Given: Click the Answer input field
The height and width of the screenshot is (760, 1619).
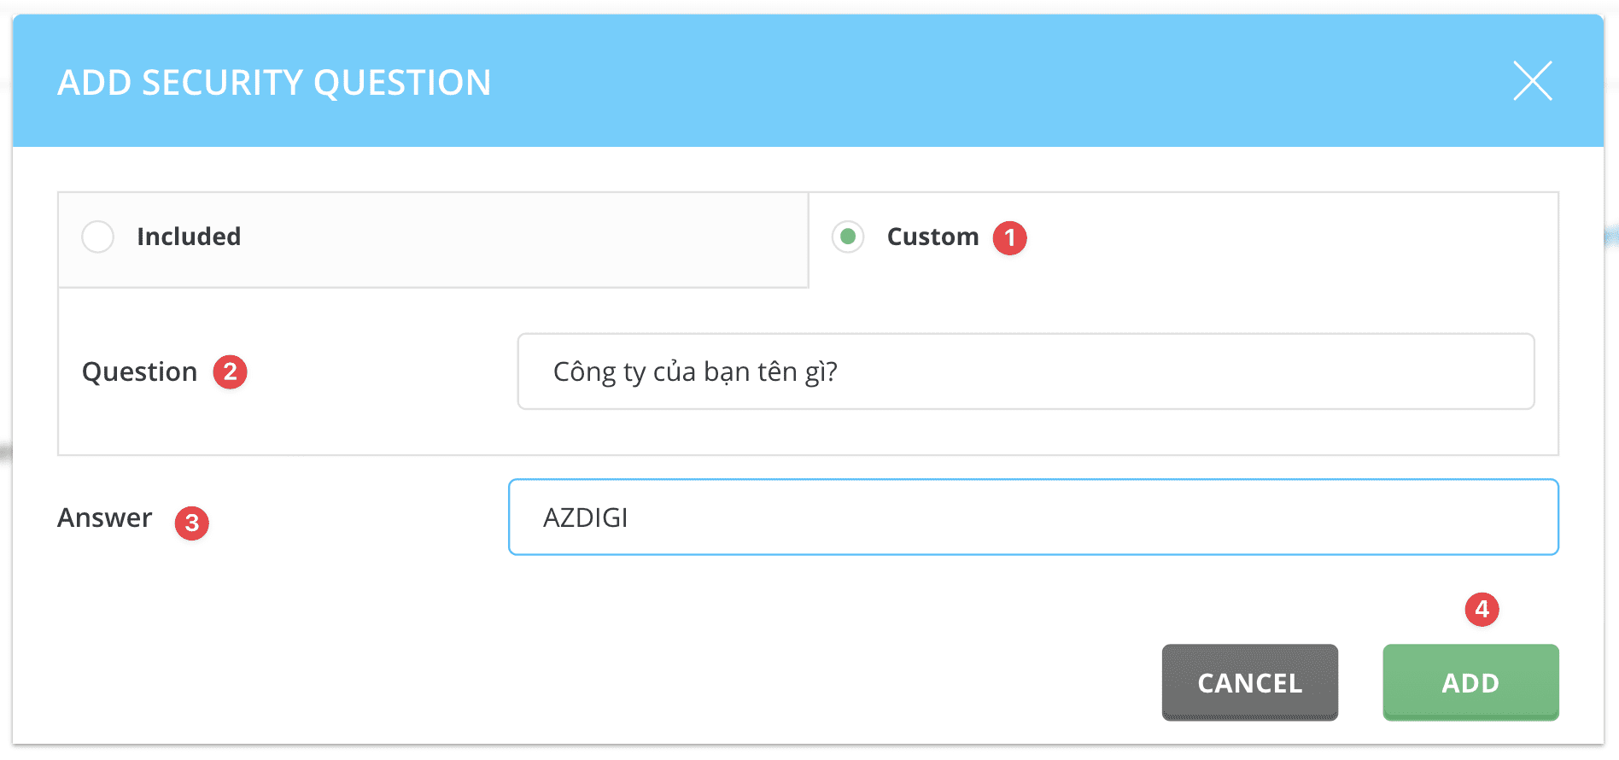Looking at the screenshot, I should [1033, 517].
